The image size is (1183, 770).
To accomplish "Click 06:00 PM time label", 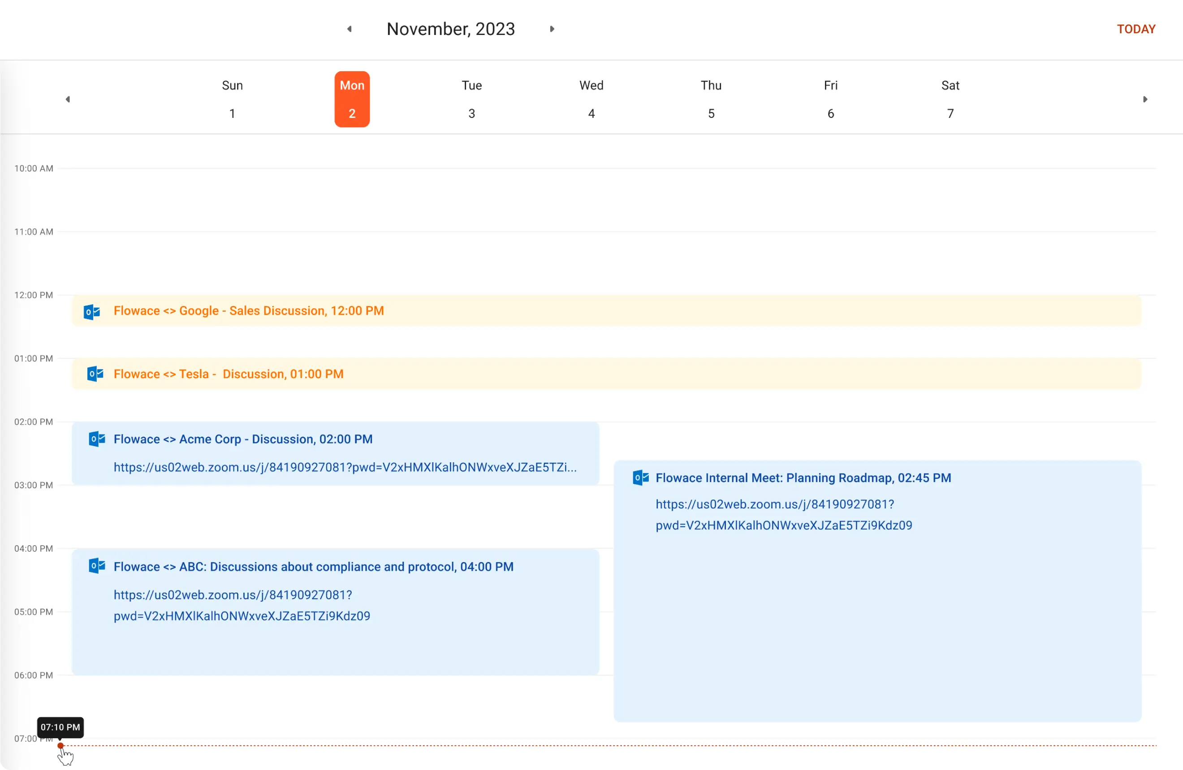I will [x=34, y=675].
